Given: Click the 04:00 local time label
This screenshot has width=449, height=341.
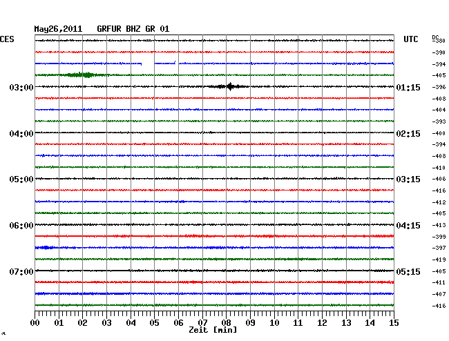Looking at the screenshot, I should tap(21, 134).
